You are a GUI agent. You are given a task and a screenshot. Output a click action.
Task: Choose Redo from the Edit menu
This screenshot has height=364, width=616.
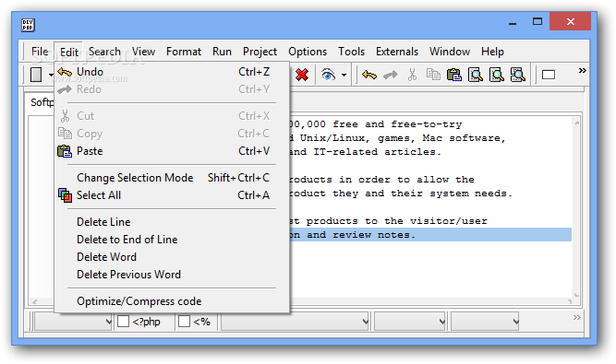172,89
